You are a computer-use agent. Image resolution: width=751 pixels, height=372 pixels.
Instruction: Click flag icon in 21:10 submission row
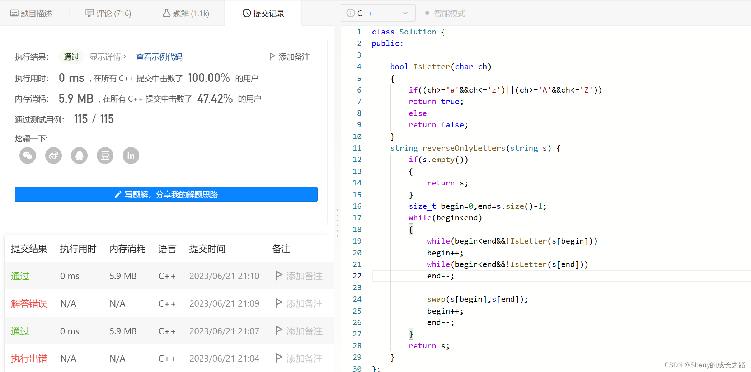point(278,276)
